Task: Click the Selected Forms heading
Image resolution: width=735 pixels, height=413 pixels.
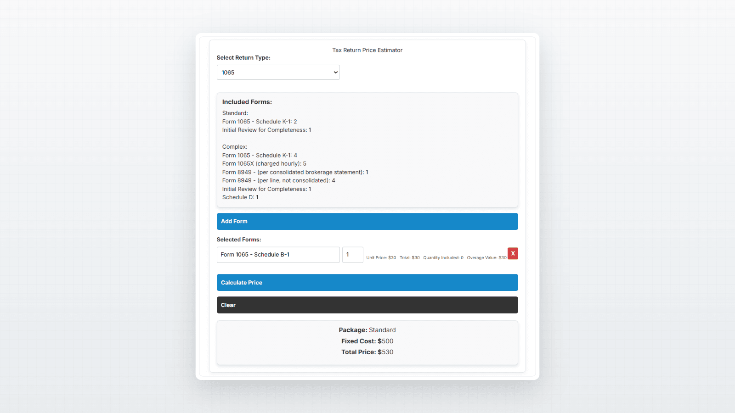Action: (239, 239)
